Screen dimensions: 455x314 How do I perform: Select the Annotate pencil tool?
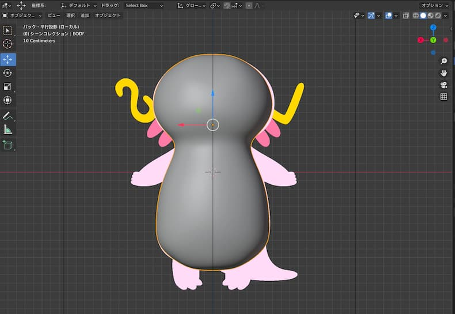[x=8, y=116]
